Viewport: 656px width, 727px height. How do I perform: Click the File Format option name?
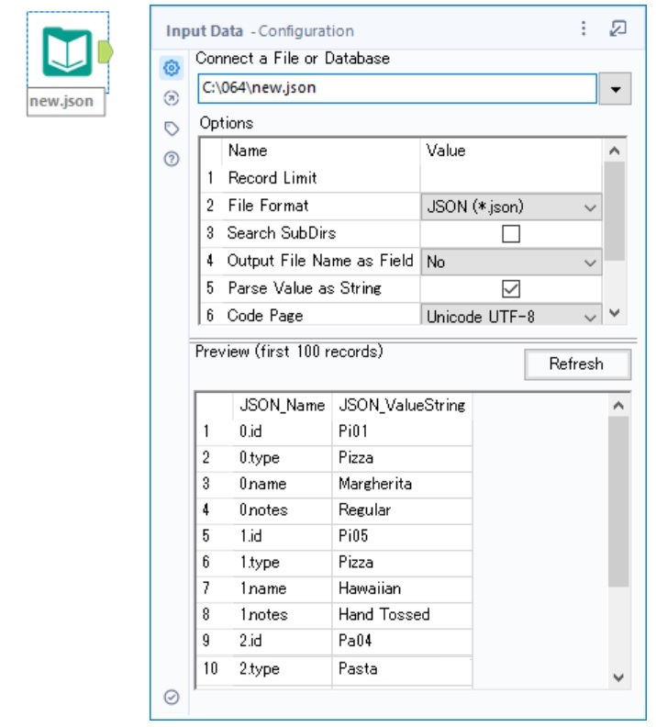pos(268,206)
